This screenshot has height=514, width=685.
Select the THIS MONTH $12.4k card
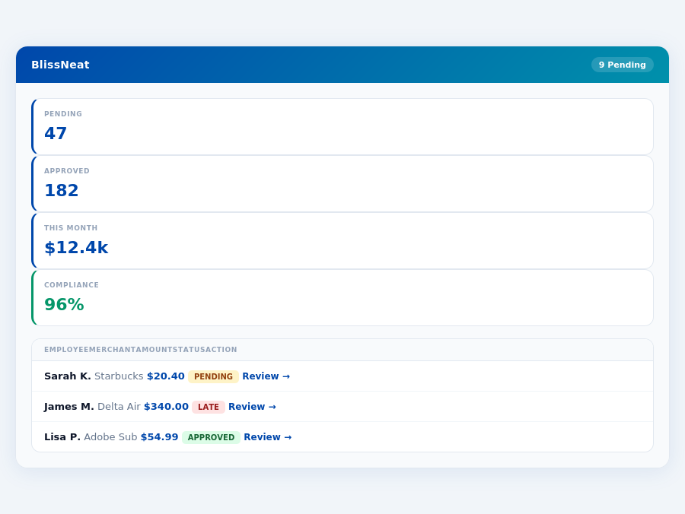[342, 240]
